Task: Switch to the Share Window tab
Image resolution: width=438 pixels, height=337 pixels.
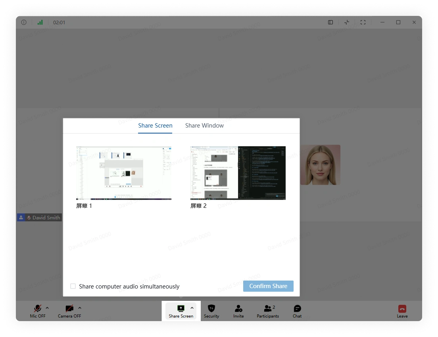Action: pyautogui.click(x=204, y=126)
